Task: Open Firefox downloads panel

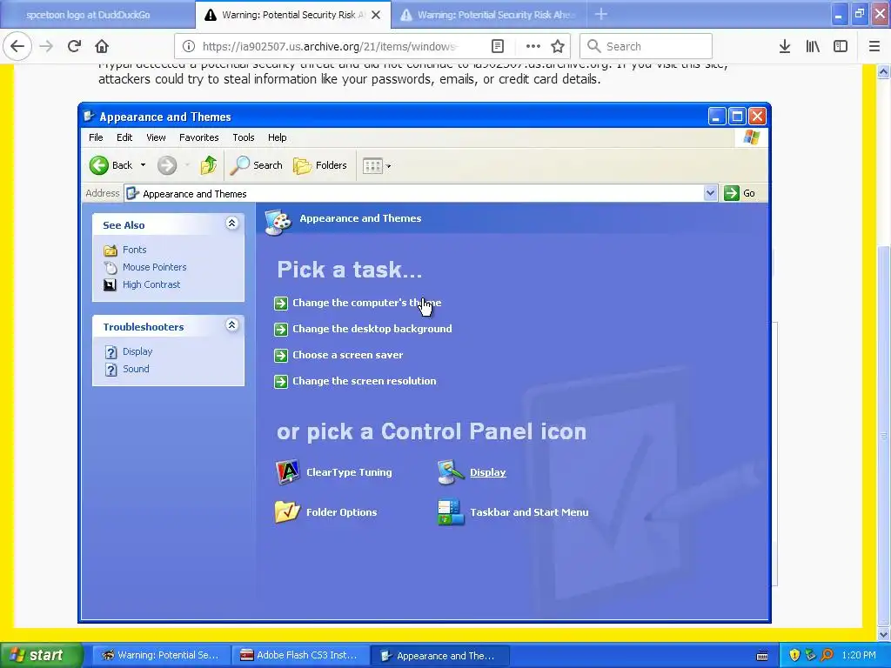Action: (785, 47)
